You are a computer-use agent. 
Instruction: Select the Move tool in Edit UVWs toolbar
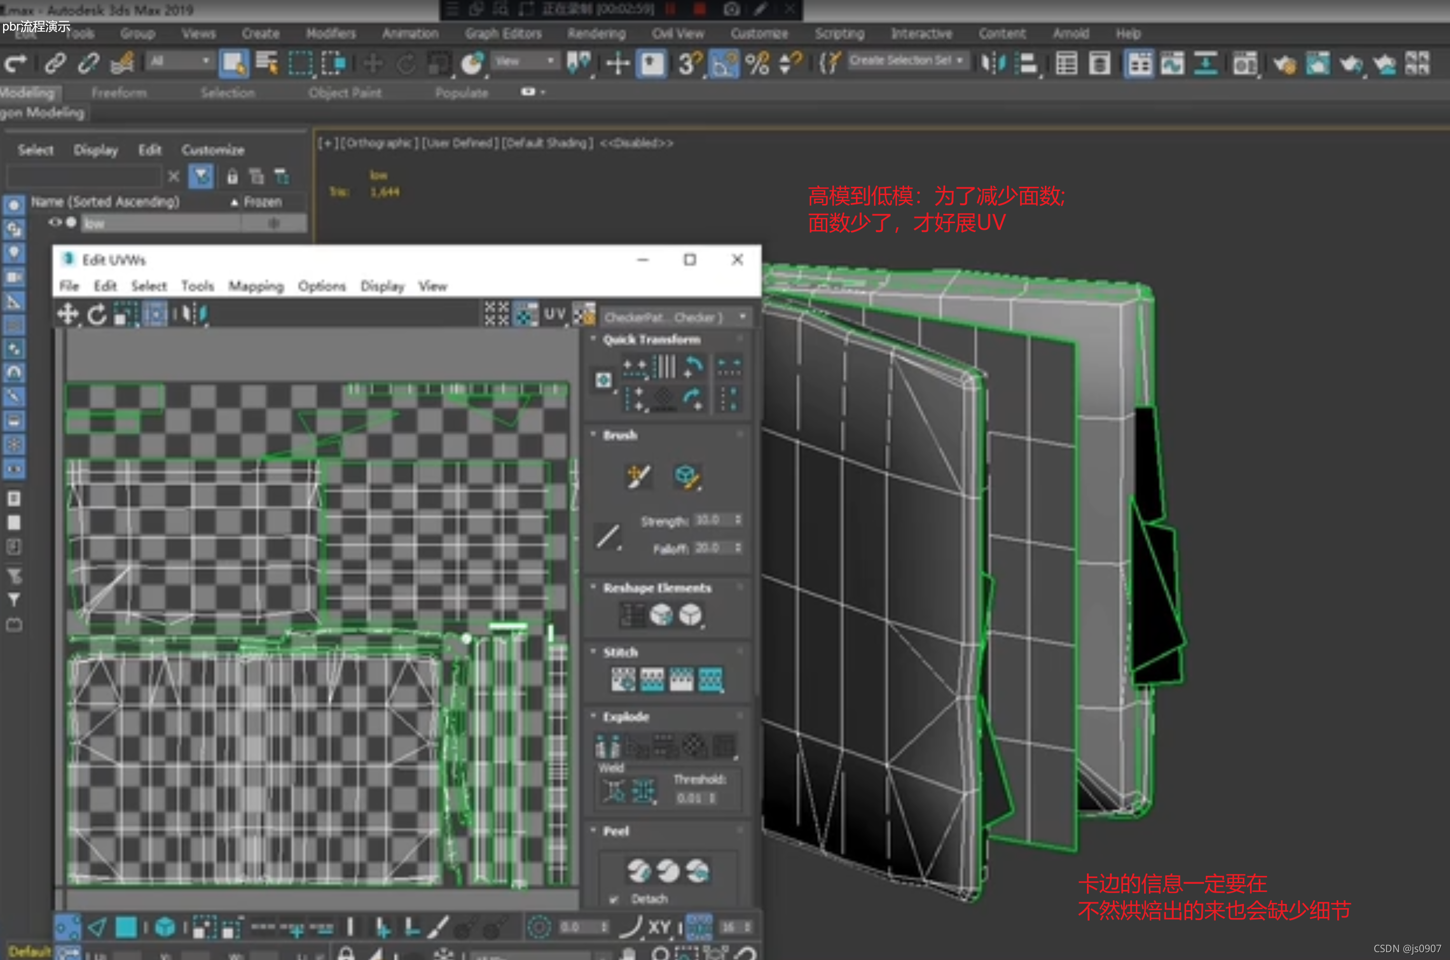pos(68,314)
